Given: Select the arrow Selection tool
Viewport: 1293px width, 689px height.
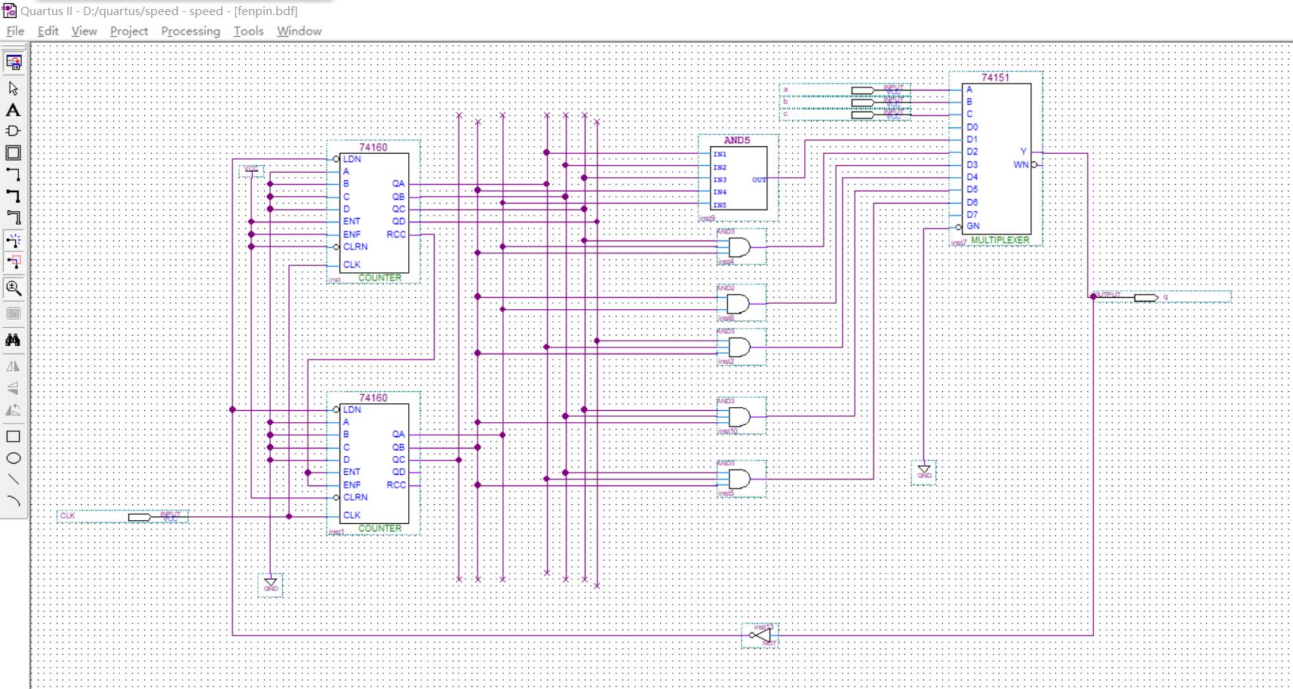Looking at the screenshot, I should tap(13, 88).
